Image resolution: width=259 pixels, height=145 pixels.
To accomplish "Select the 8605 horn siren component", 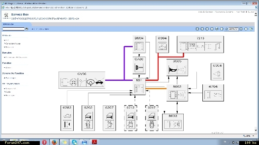I will pyautogui.click(x=177, y=67).
